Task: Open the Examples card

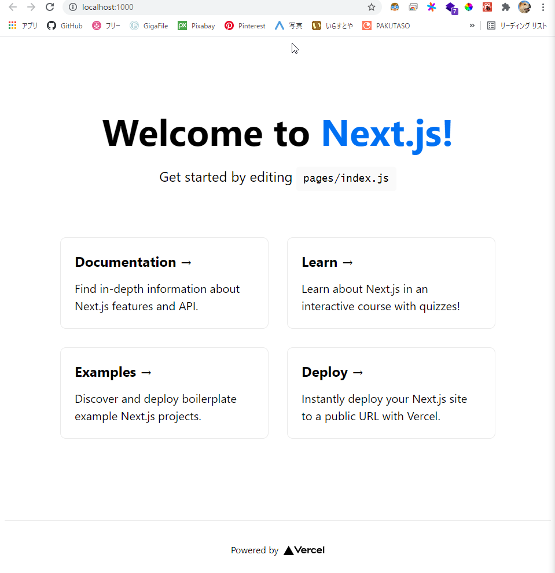Action: [164, 393]
